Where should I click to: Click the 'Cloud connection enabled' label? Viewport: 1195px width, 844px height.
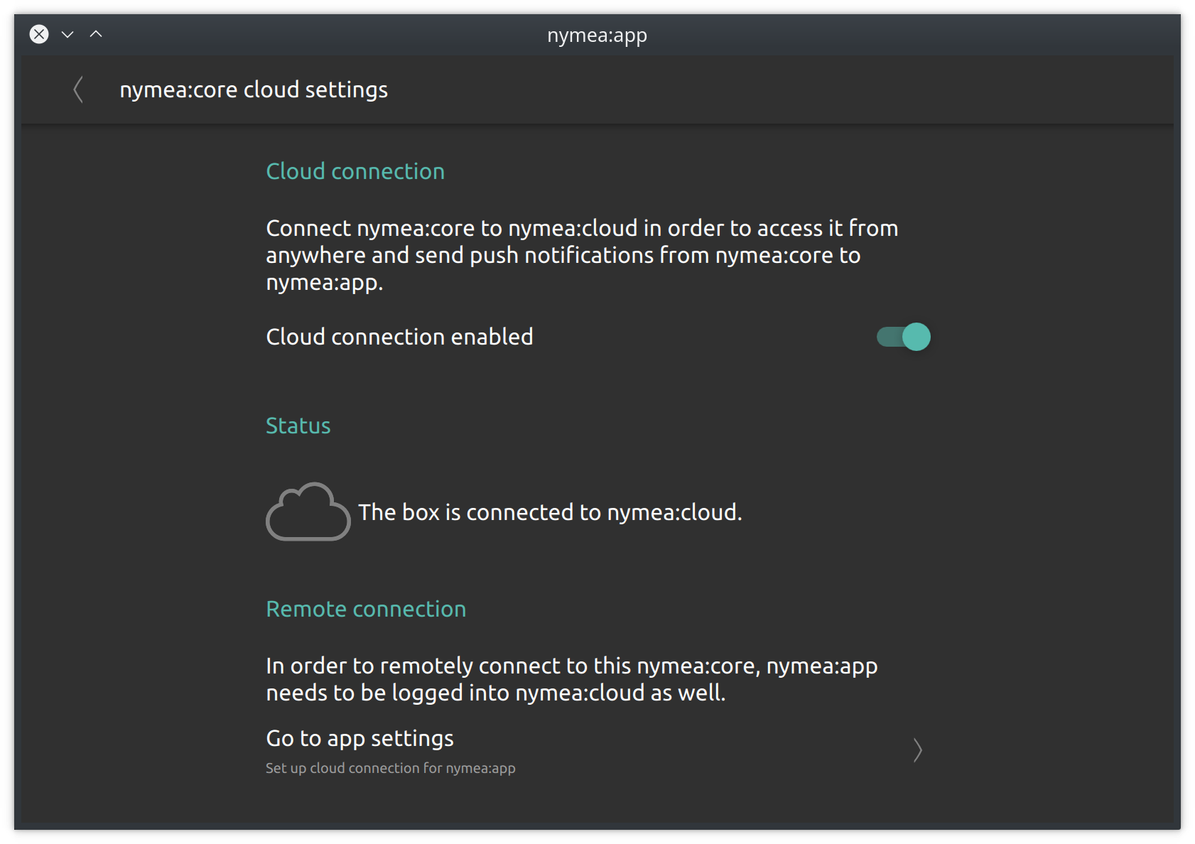pyautogui.click(x=399, y=337)
